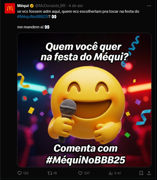Open the three-dot more options menu
Image resolution: width=157 pixels, height=180 pixels.
pos(149,6)
